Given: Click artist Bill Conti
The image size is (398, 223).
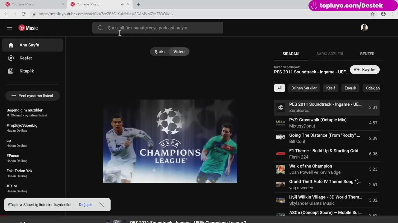Looking at the screenshot, I should pos(298,142).
